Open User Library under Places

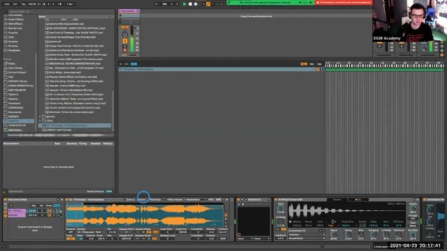pos(15,68)
